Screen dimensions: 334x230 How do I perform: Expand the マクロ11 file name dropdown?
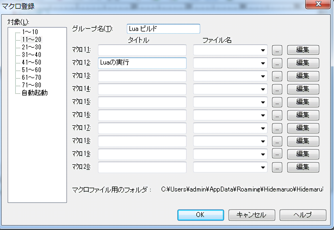pyautogui.click(x=263, y=50)
